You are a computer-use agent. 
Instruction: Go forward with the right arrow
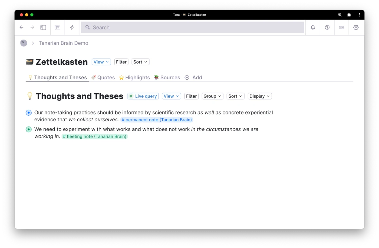(x=32, y=27)
